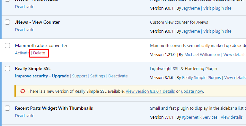Open the Kybernetik Services author link
The width and height of the screenshot is (246, 126).
[200, 117]
